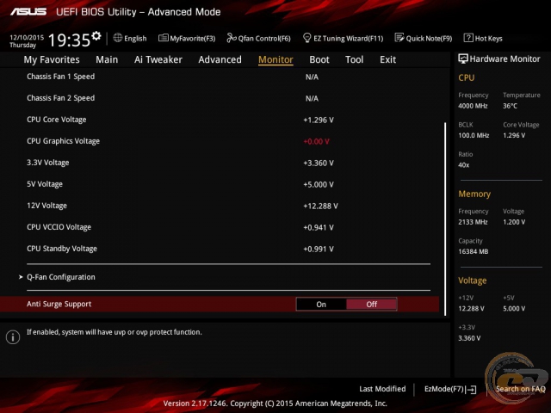The height and width of the screenshot is (413, 551).
Task: Click the vertical scrollbar in monitor list
Action: point(445,206)
